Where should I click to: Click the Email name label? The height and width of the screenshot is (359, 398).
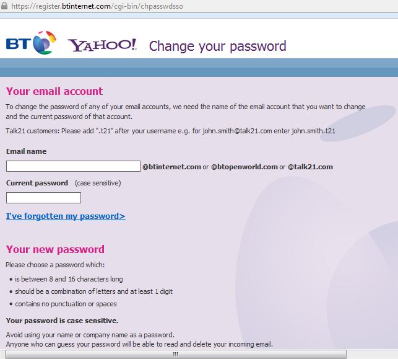(26, 151)
